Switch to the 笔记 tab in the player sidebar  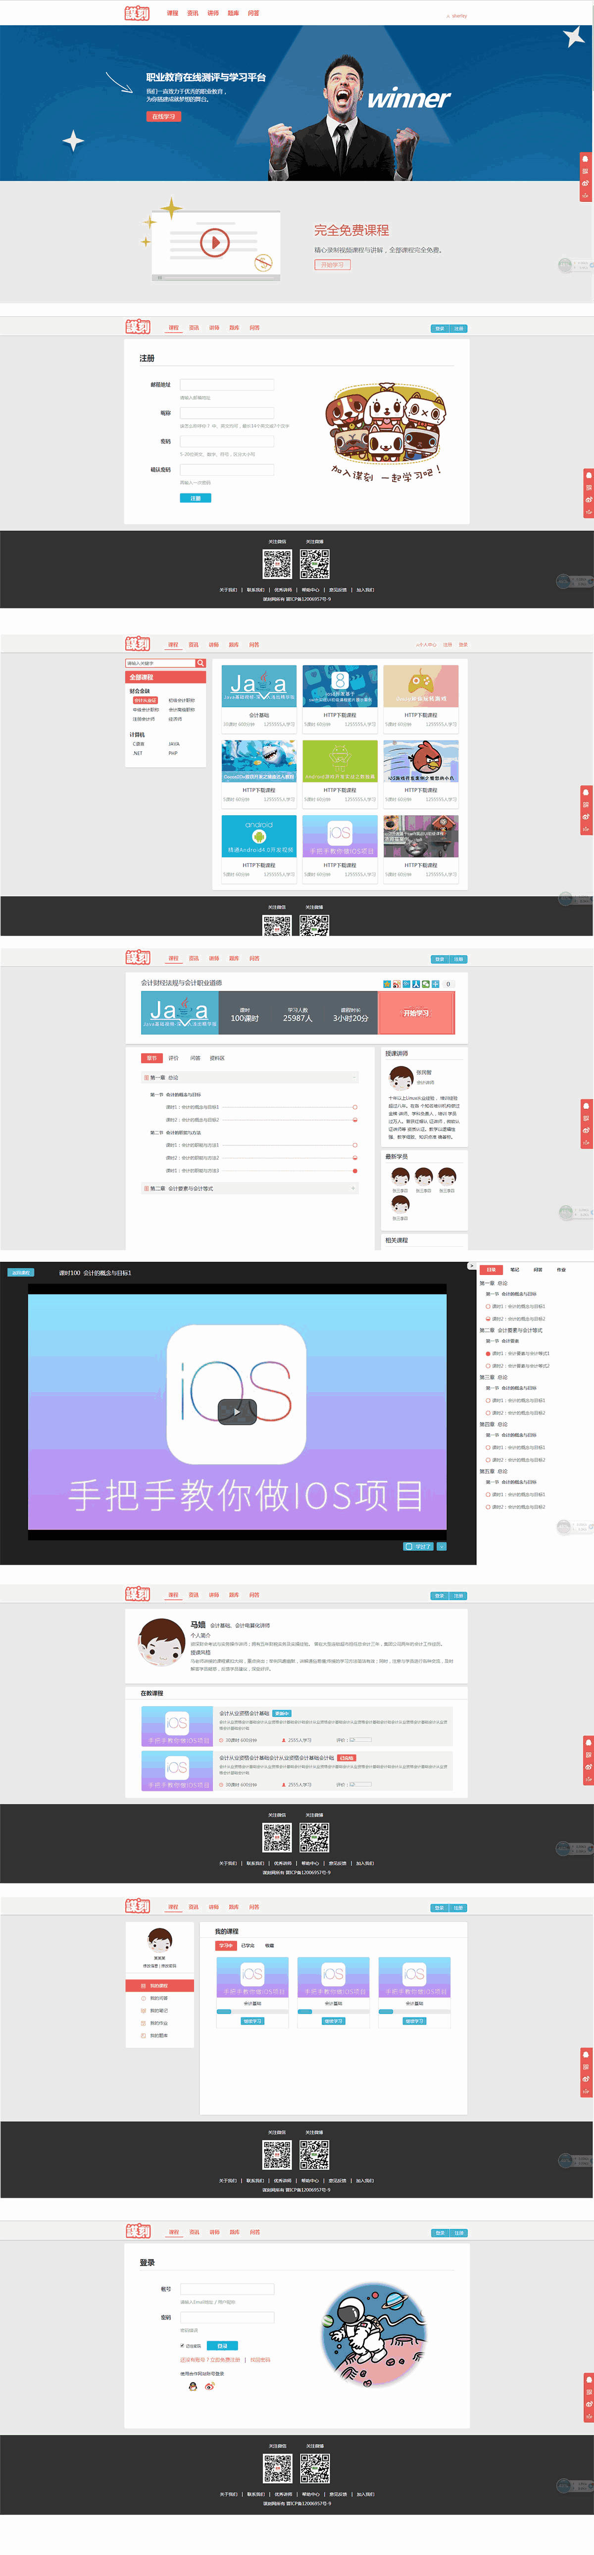tap(515, 1270)
